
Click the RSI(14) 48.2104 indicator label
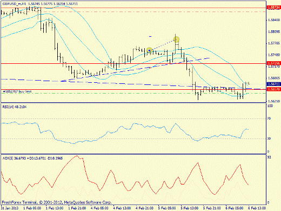[15, 107]
